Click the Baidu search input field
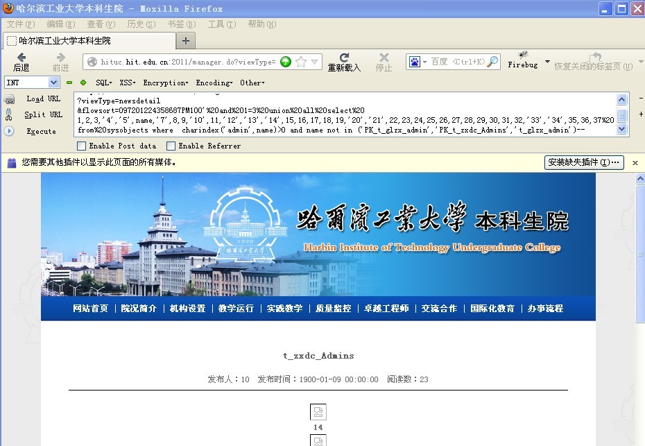 click(x=458, y=62)
